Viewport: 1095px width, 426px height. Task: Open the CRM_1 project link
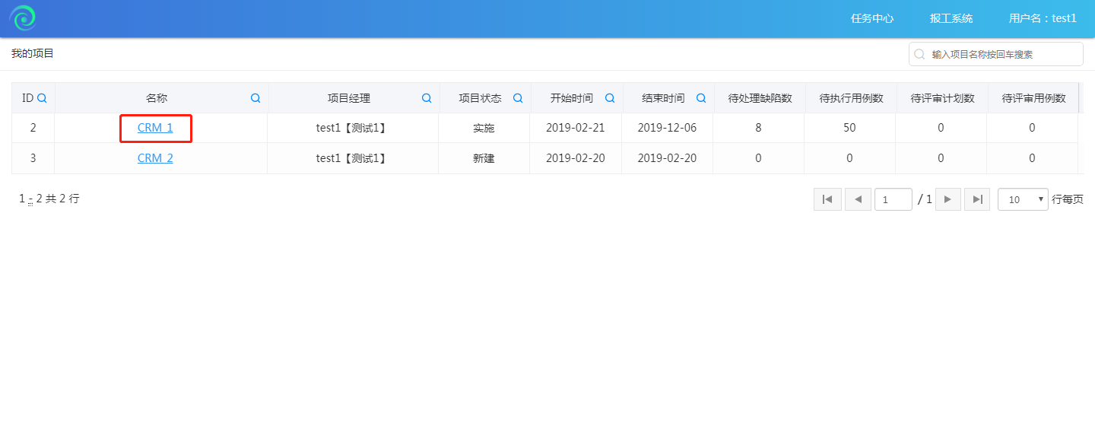(x=155, y=128)
